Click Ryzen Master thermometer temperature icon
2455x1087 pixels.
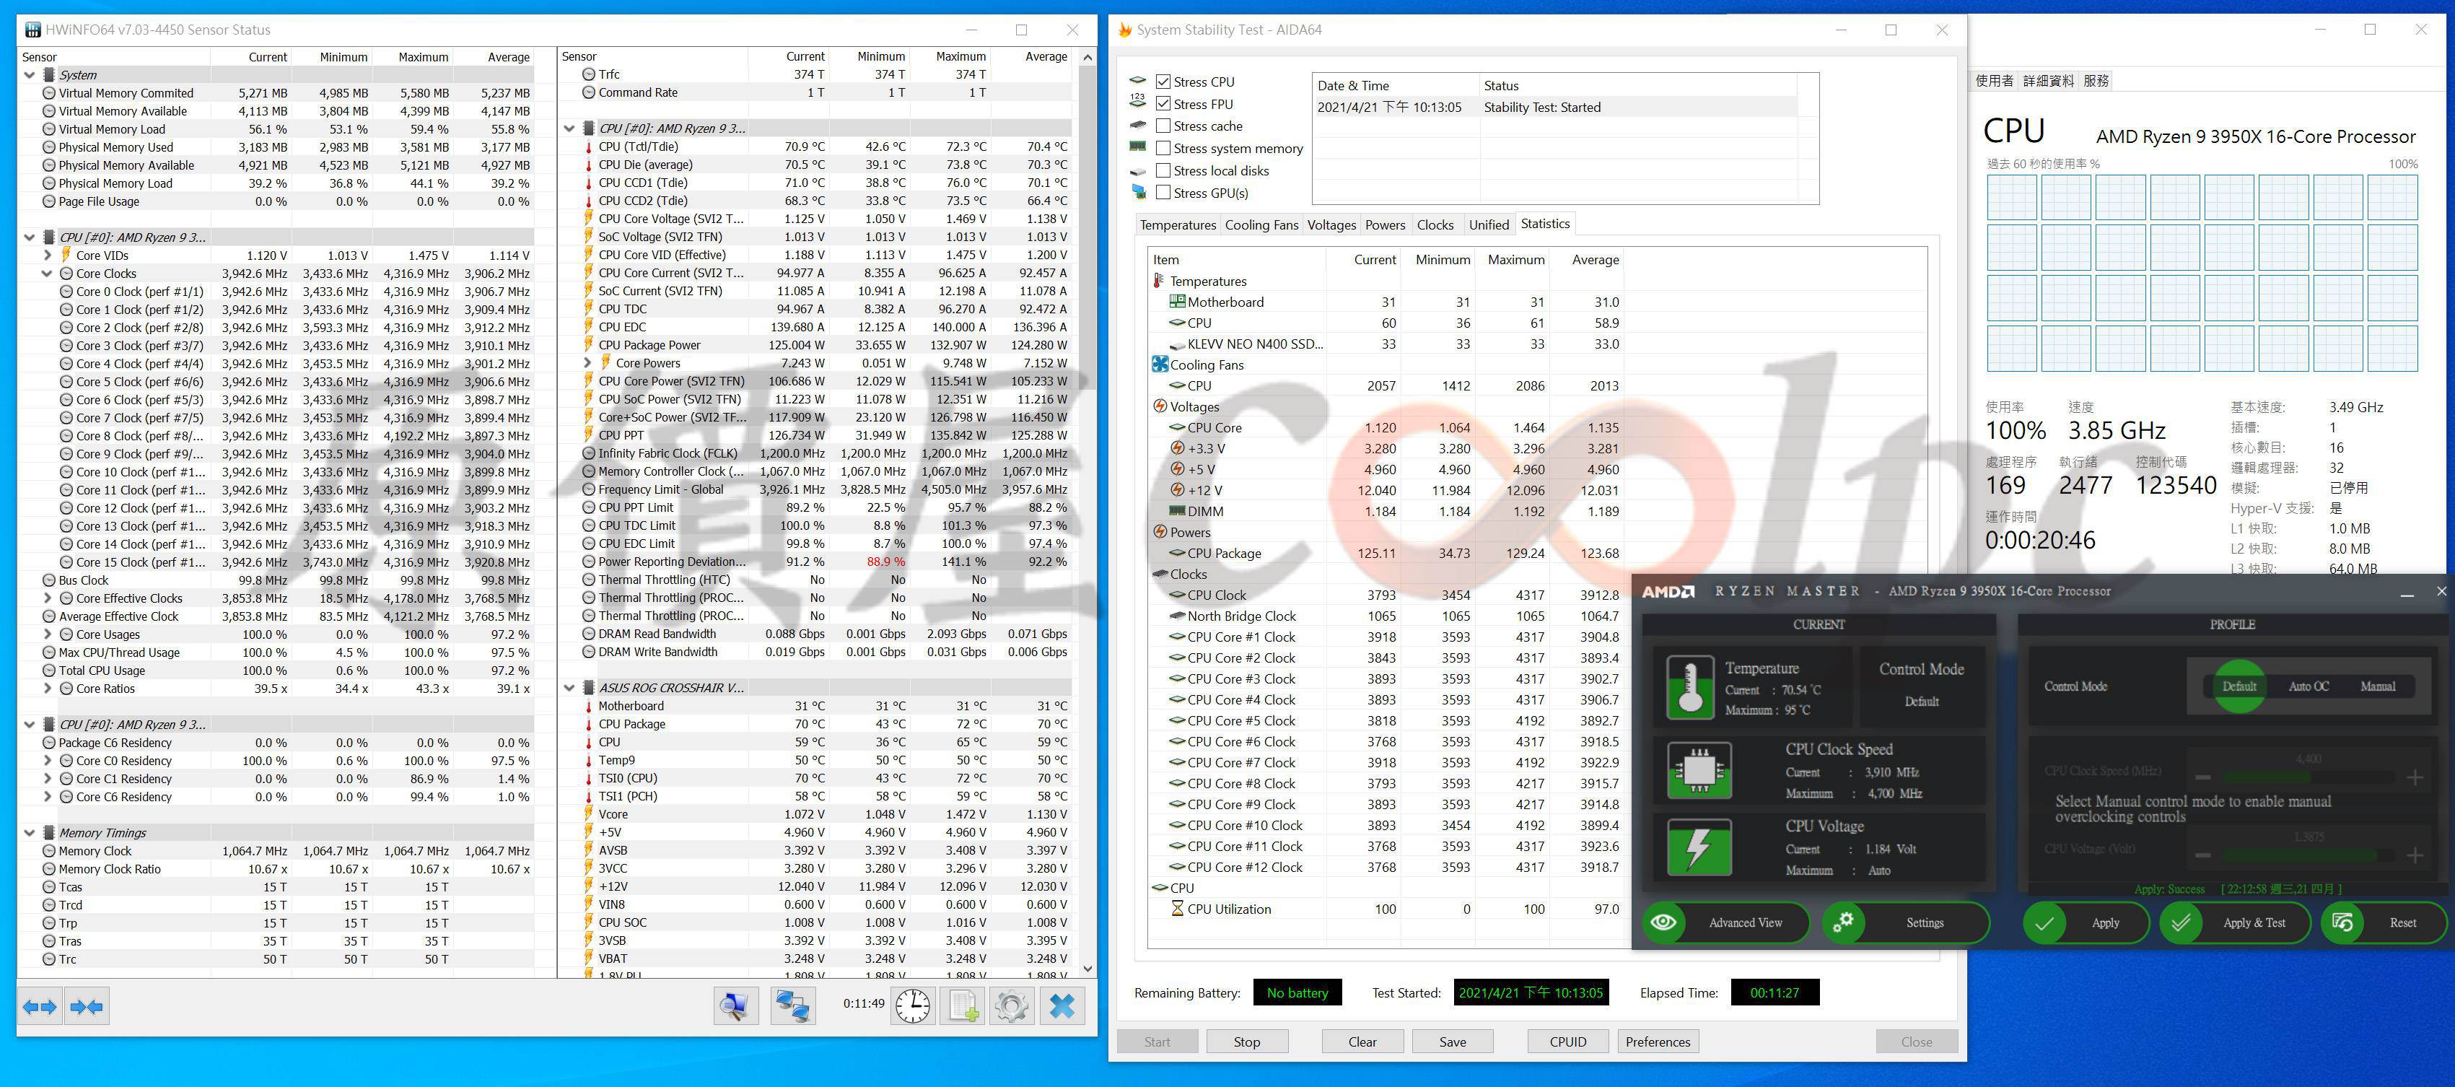pos(1690,687)
